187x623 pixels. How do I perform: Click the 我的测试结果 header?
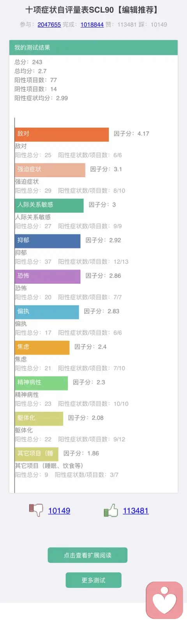coord(93,47)
